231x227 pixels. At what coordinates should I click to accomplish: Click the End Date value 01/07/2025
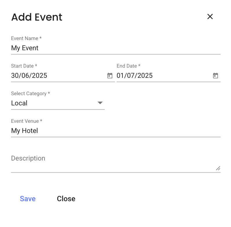(x=135, y=76)
